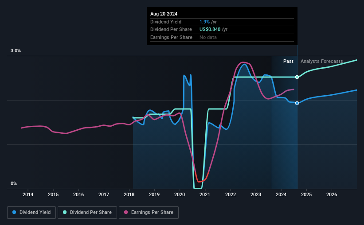Click the 2024 x-axis label
Viewport: 364px width, 225px height.
point(281,194)
